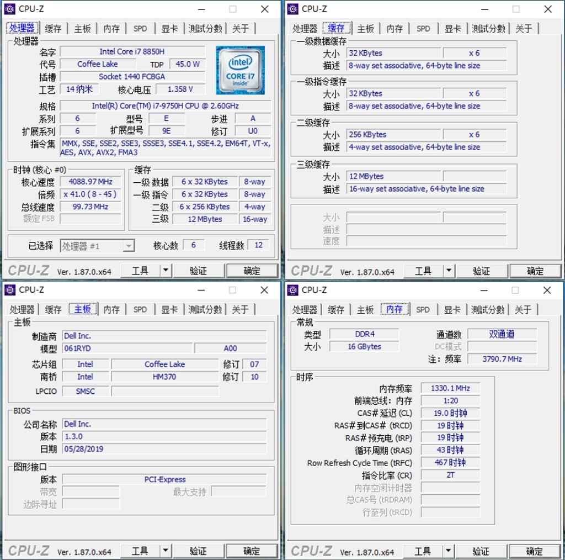The height and width of the screenshot is (560, 565).
Task: Click CPU-Z app icon in top-left window title bar
Action: coord(10,9)
